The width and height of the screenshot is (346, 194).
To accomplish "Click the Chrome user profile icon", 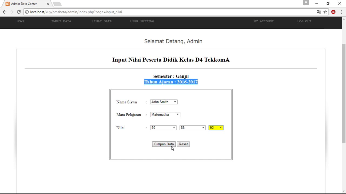I will 306,2.
